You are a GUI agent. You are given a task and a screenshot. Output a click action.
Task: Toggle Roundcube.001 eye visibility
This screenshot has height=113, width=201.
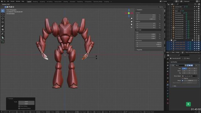[197, 15]
